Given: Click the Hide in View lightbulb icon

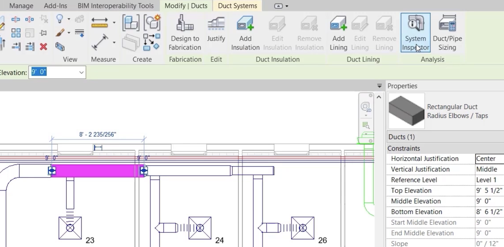Looking at the screenshot, I should [60, 19].
